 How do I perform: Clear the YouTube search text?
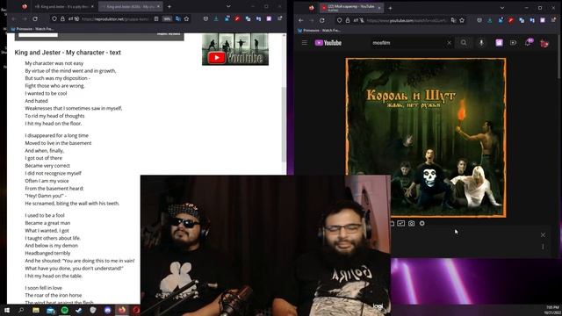pos(449,43)
